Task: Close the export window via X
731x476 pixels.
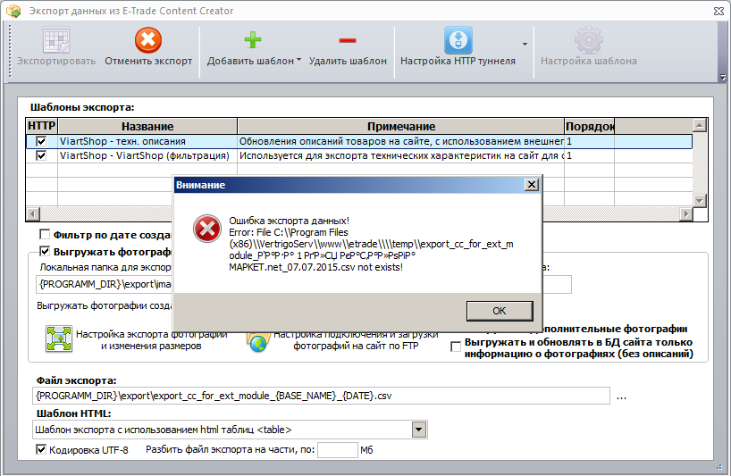Action: point(718,11)
